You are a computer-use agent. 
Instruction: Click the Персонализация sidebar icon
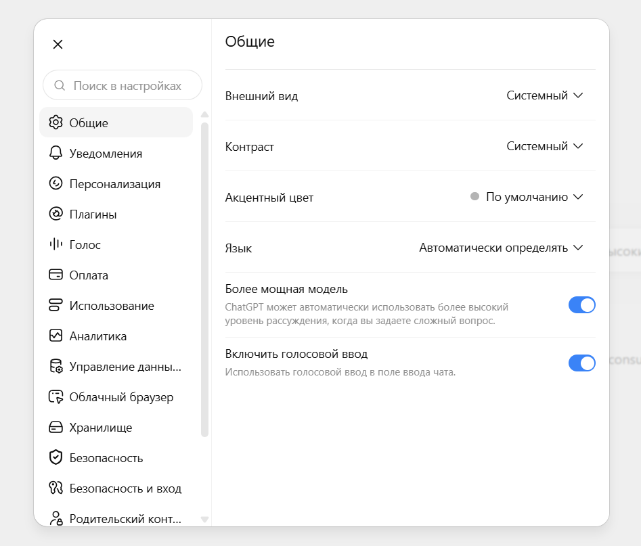pos(56,183)
